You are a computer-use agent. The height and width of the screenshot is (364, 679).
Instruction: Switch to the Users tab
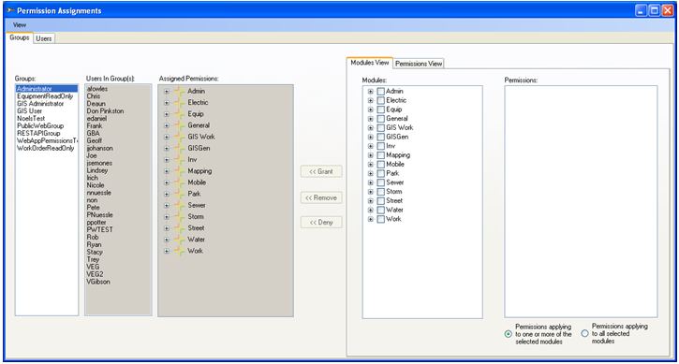44,38
